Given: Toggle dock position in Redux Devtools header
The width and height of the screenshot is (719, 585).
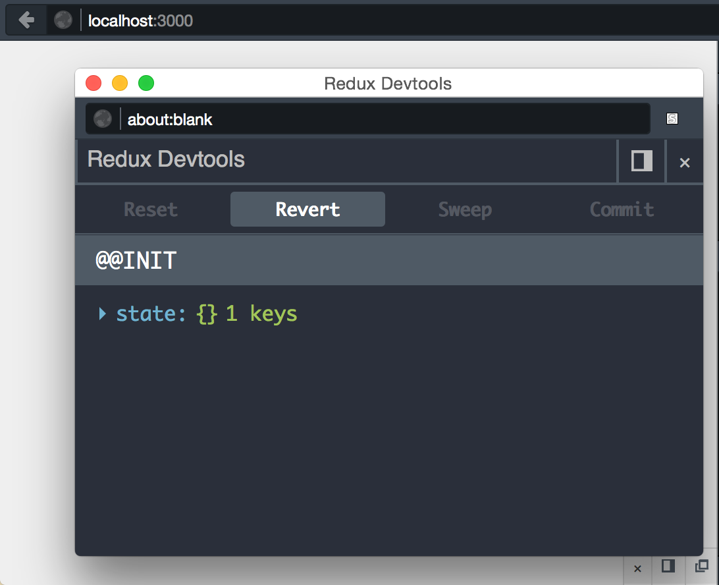Looking at the screenshot, I should click(x=641, y=161).
